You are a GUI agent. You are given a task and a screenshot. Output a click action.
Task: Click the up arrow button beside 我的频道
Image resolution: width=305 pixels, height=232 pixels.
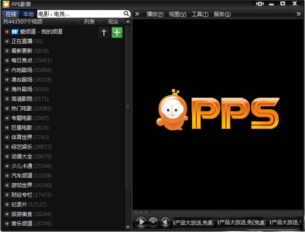click(104, 32)
